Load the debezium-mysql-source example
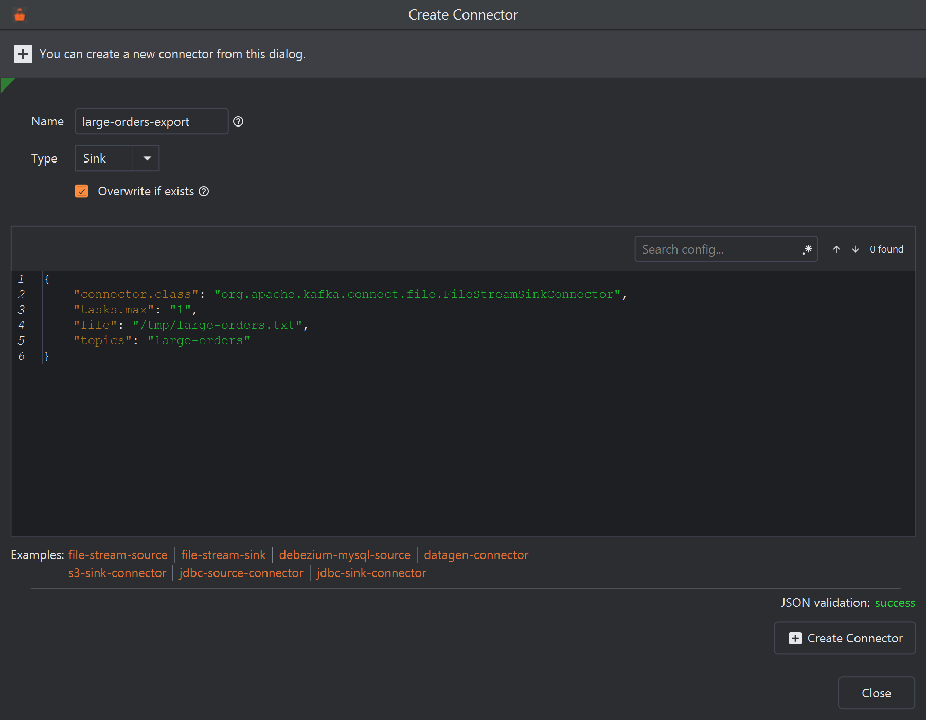 [345, 555]
